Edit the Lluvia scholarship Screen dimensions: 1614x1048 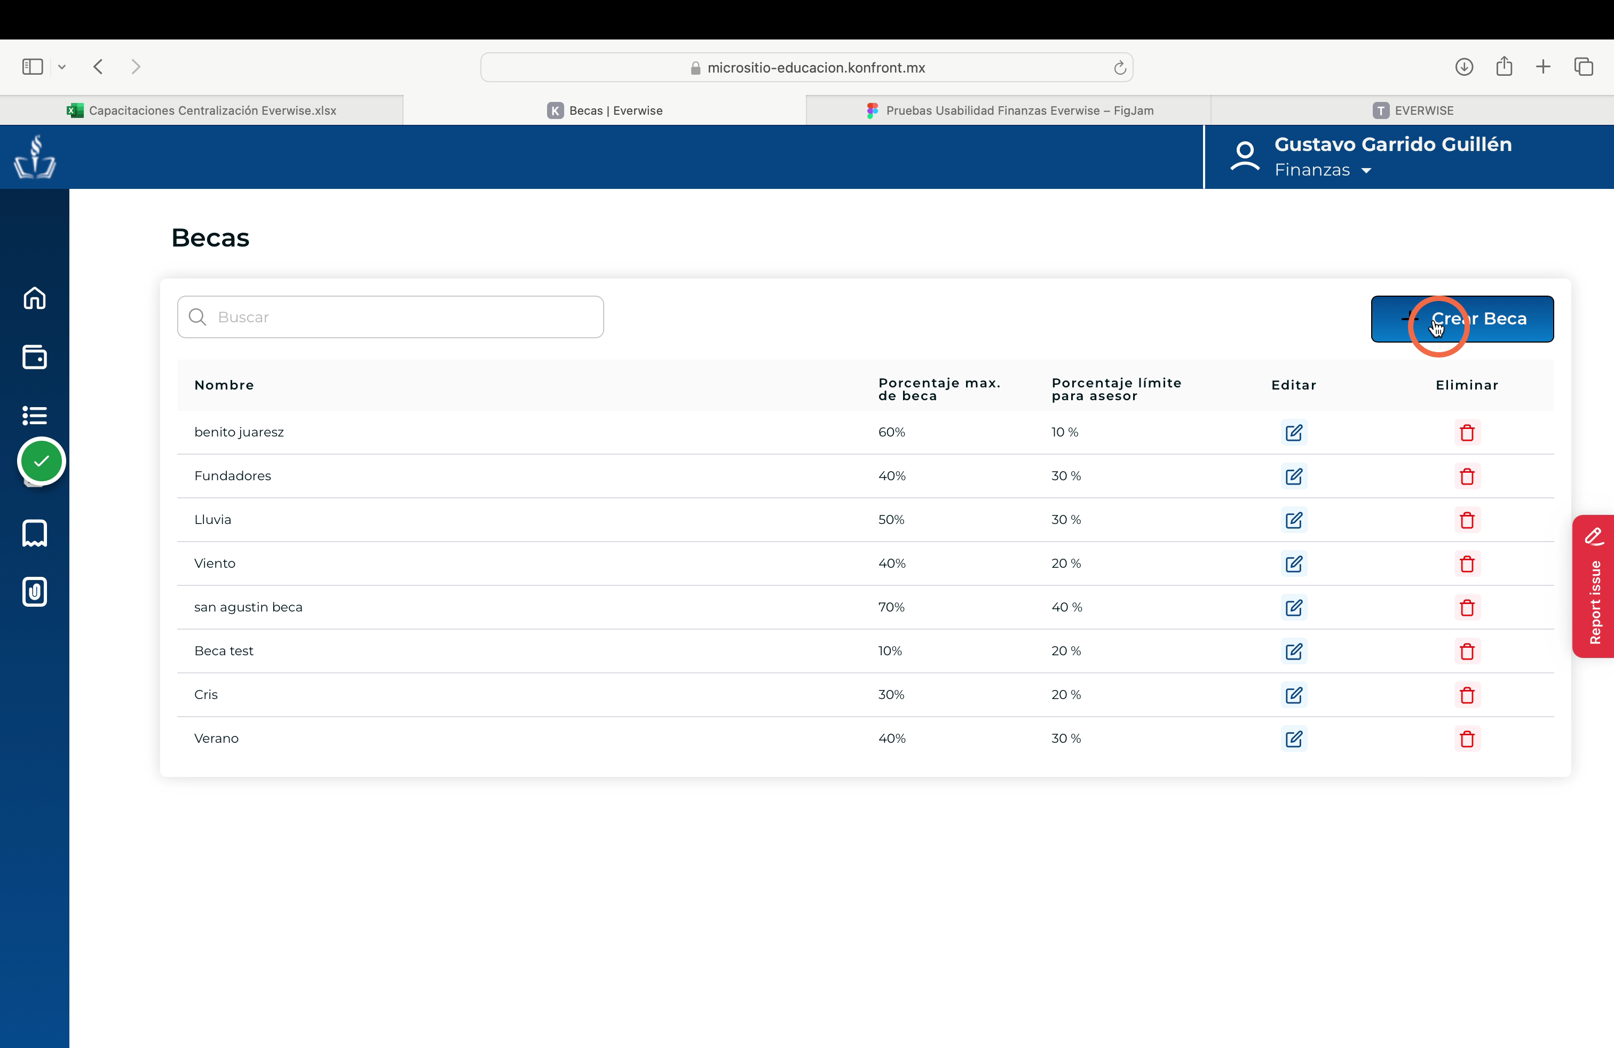pyautogui.click(x=1293, y=520)
